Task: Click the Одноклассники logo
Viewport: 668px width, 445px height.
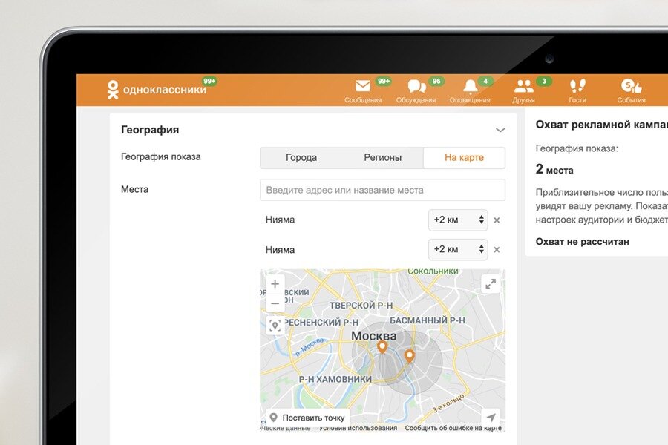Action: pos(157,90)
